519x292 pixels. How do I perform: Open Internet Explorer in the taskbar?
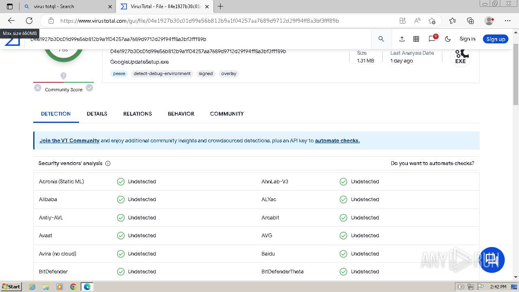point(32,287)
